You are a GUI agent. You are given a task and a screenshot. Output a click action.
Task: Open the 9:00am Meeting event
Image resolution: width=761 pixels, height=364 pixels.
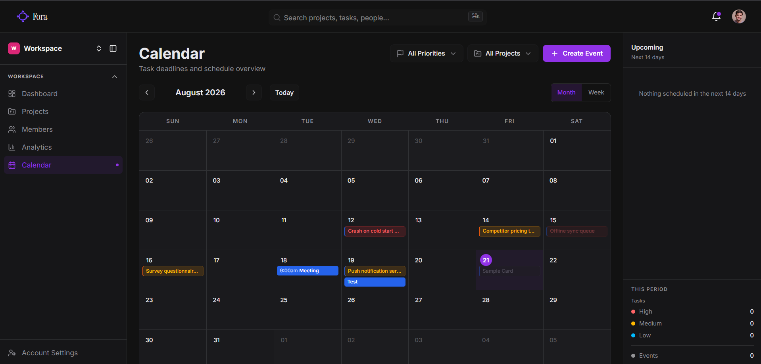307,271
